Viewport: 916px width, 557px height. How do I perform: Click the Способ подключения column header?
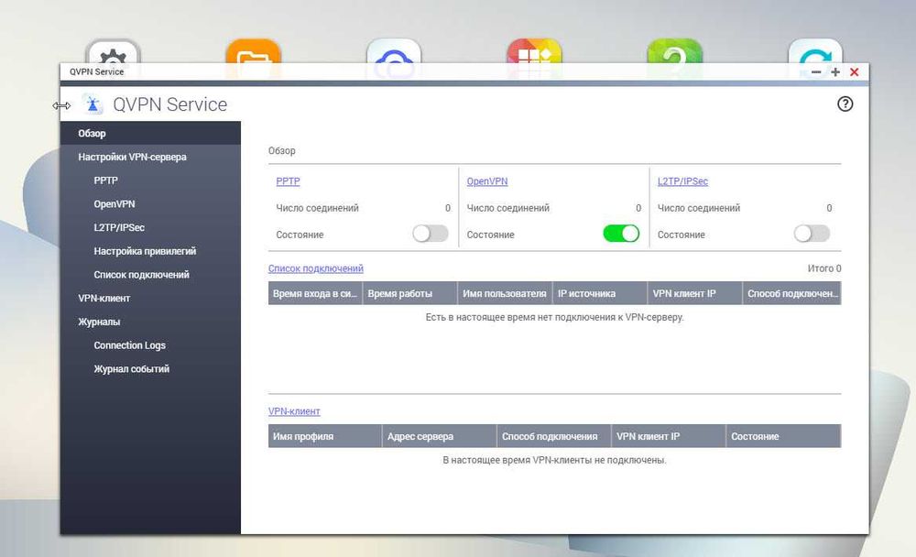[x=554, y=436]
